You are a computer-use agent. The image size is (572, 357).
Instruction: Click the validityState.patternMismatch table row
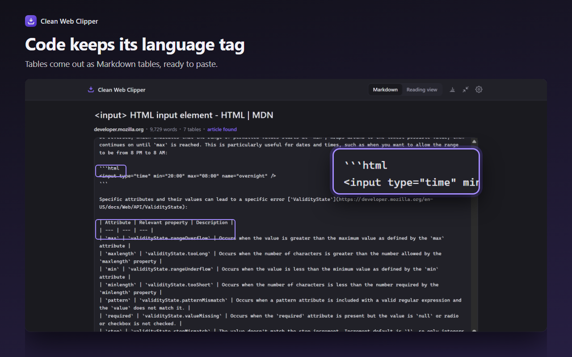(280, 304)
